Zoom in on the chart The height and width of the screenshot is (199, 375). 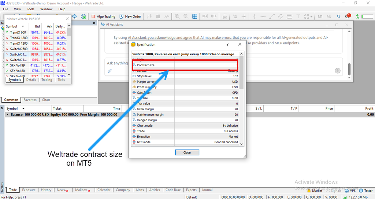[x=177, y=16]
